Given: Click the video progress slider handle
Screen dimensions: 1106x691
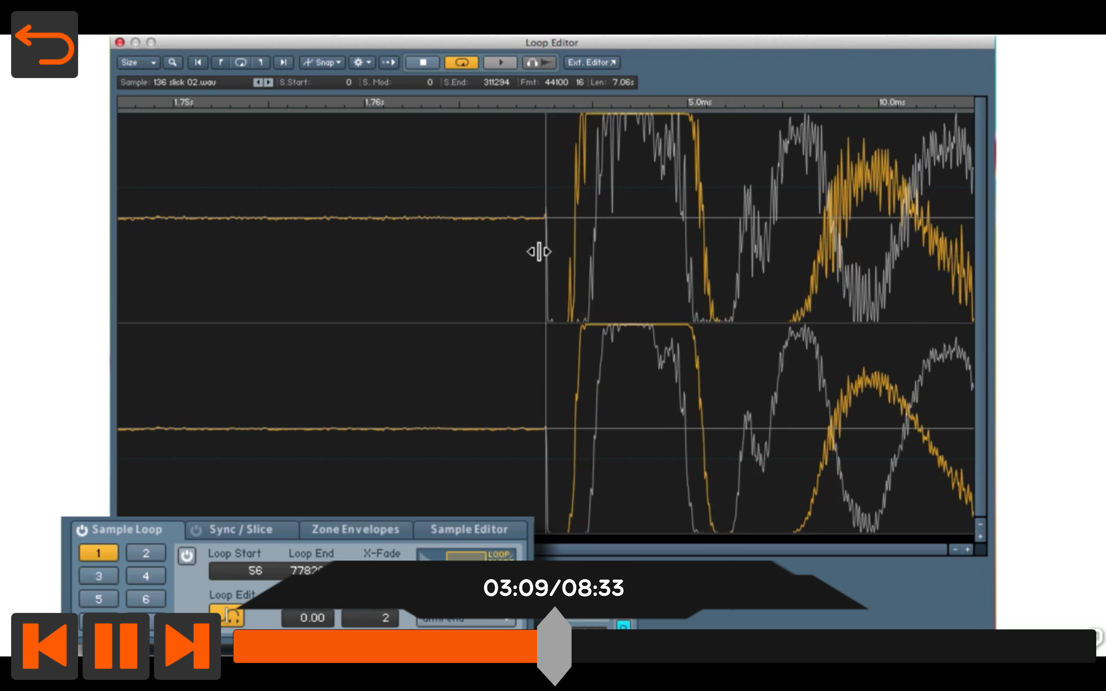Looking at the screenshot, I should [x=554, y=646].
